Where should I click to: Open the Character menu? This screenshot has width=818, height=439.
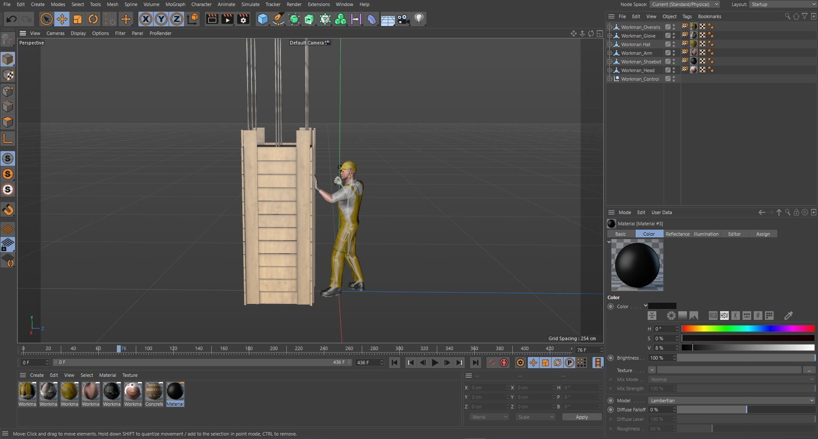(x=201, y=4)
